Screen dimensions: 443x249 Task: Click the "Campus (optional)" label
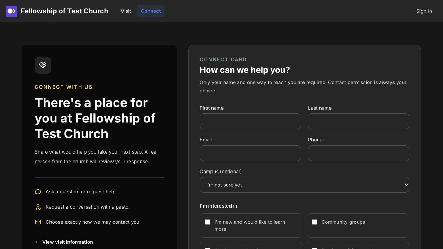pyautogui.click(x=220, y=172)
